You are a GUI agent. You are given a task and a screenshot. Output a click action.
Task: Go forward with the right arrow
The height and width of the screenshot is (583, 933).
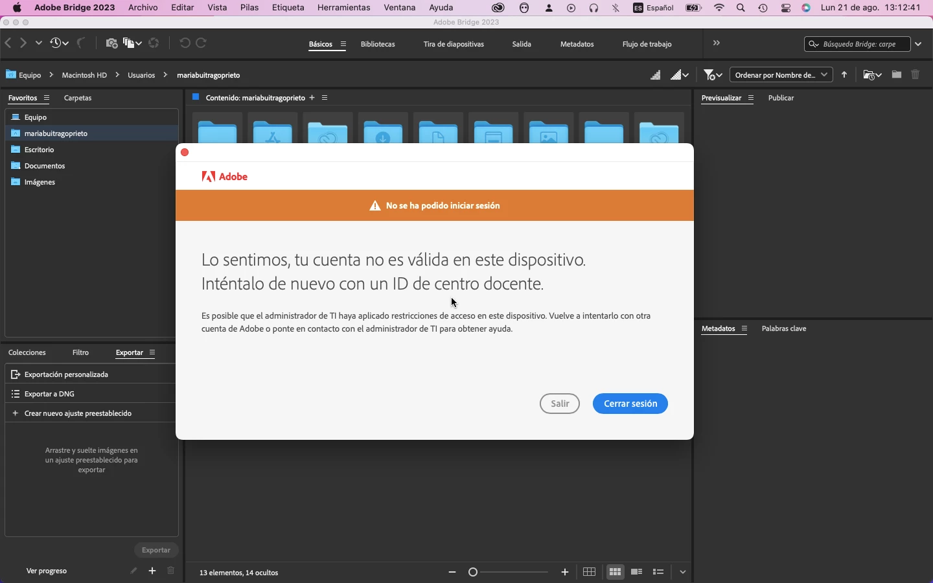24,43
